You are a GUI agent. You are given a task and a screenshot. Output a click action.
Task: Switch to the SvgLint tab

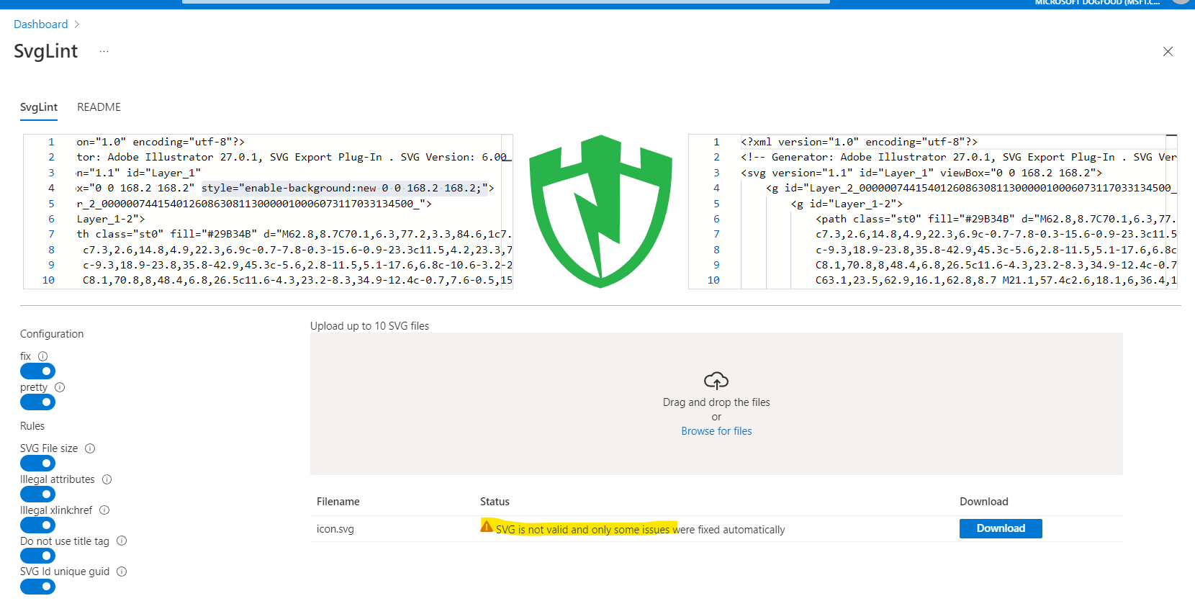click(x=39, y=107)
